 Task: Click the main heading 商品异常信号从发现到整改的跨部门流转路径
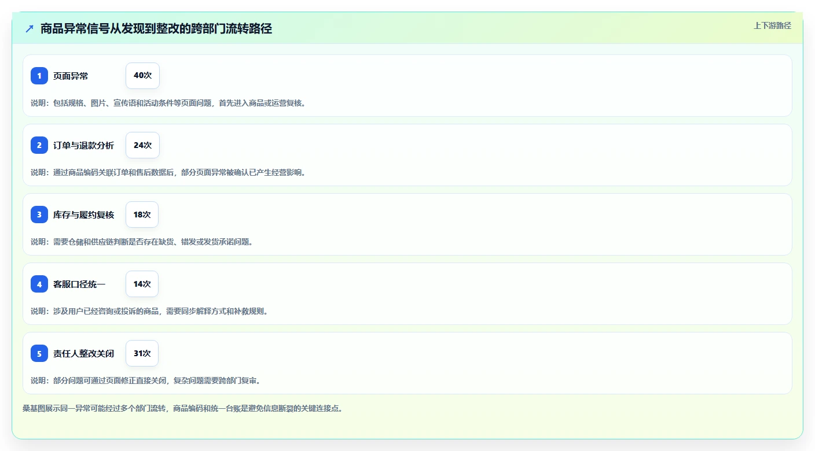click(156, 28)
